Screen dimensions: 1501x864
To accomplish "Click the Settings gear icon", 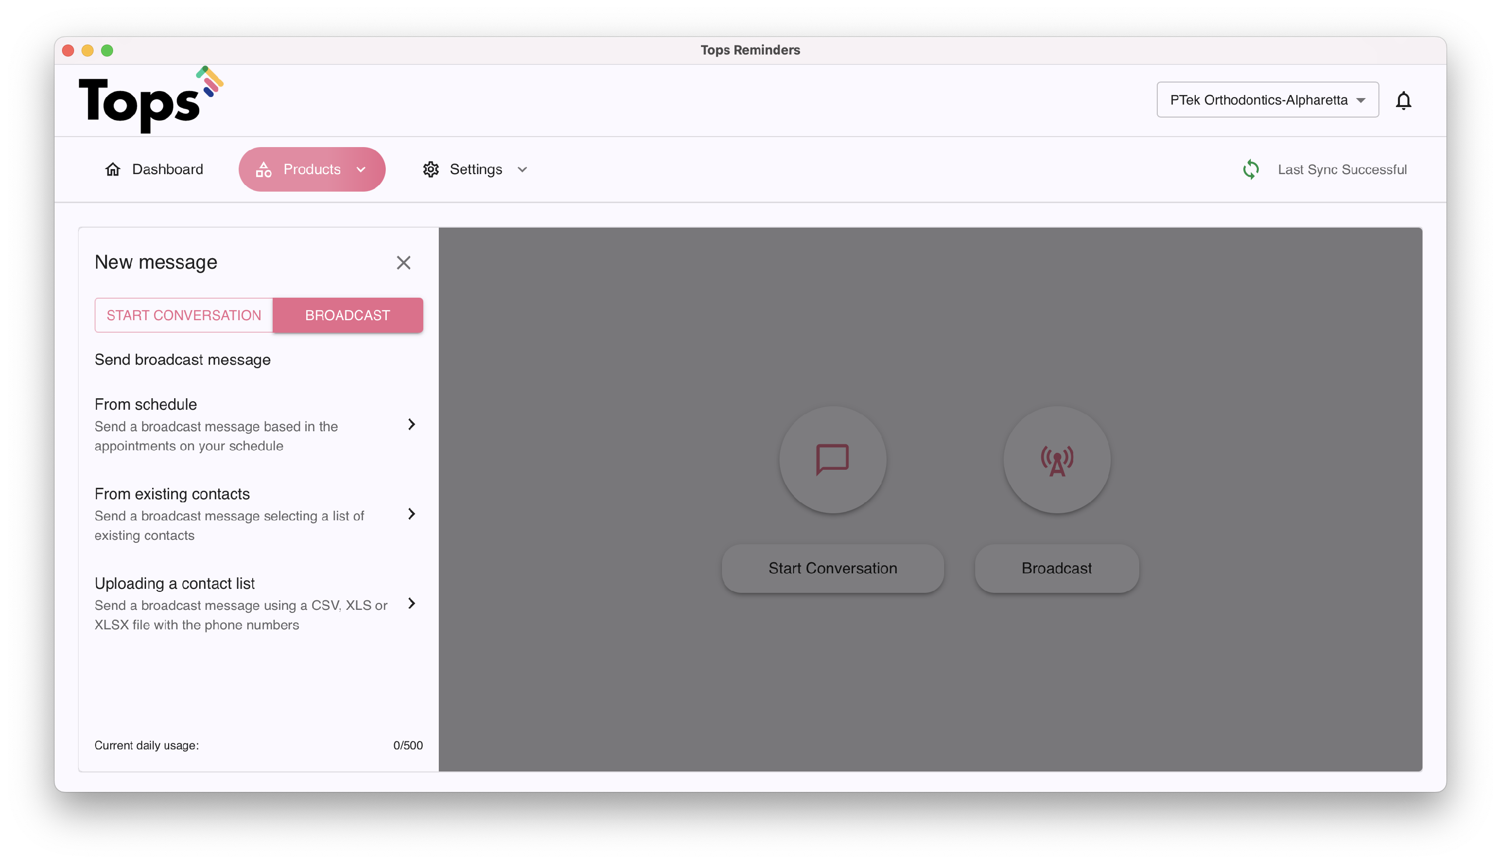I will pos(431,170).
